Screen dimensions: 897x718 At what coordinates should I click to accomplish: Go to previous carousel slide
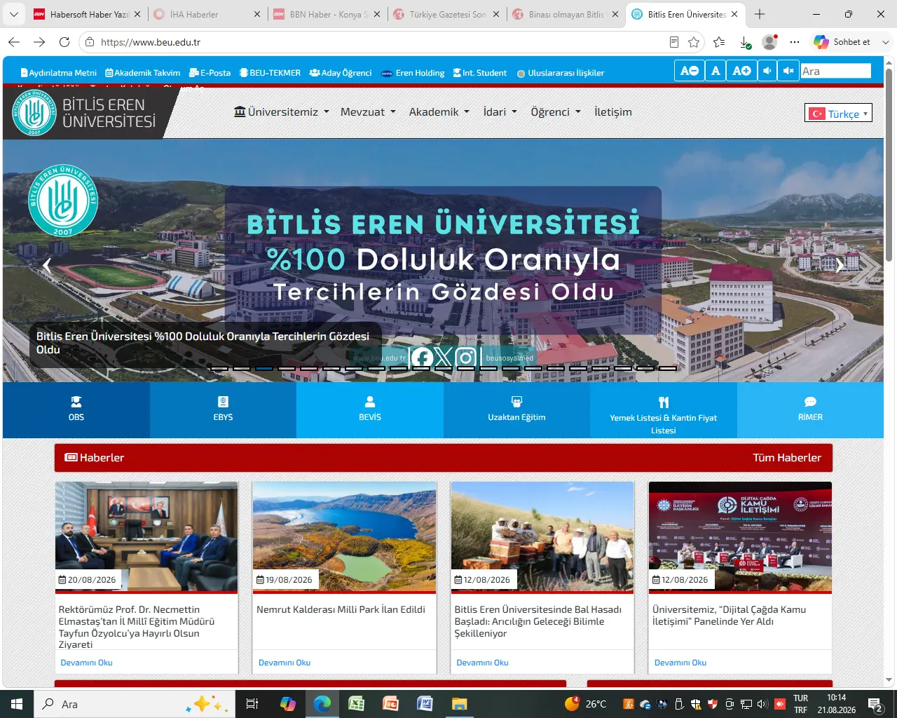(47, 265)
